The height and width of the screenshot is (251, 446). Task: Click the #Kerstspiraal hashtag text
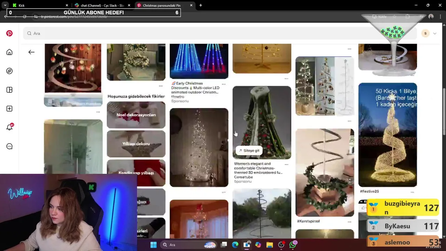coord(308,221)
